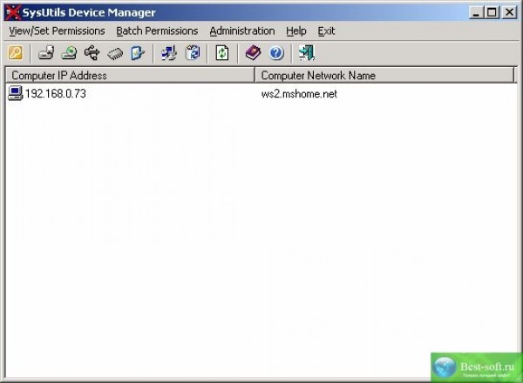523x383 pixels.
Task: Close the SysUtils Device Manager window
Action: pos(509,13)
